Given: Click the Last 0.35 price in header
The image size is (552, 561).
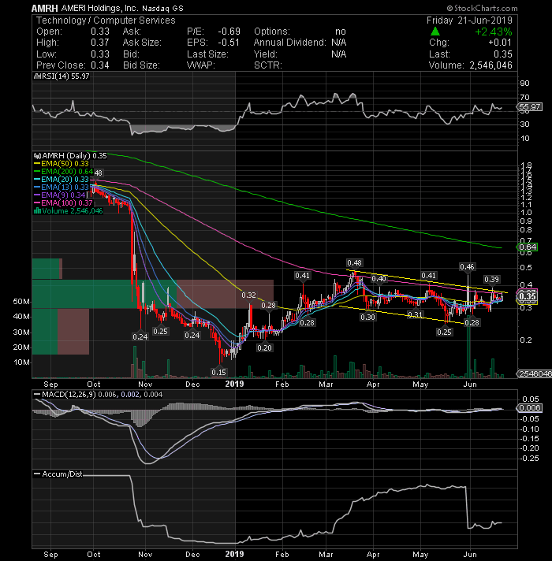Looking at the screenshot, I should pos(502,54).
